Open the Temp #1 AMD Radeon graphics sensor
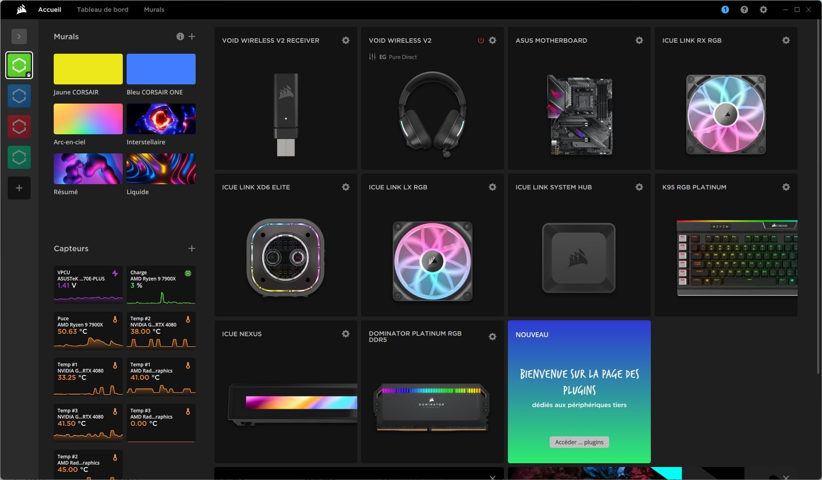The height and width of the screenshot is (480, 822). click(x=161, y=376)
